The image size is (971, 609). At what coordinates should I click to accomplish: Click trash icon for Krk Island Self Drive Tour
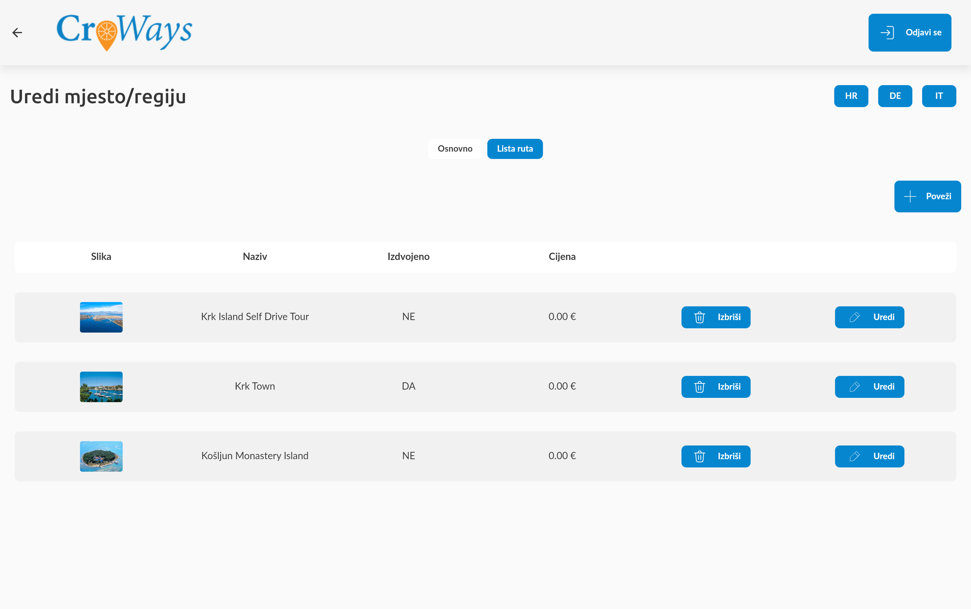pyautogui.click(x=699, y=317)
